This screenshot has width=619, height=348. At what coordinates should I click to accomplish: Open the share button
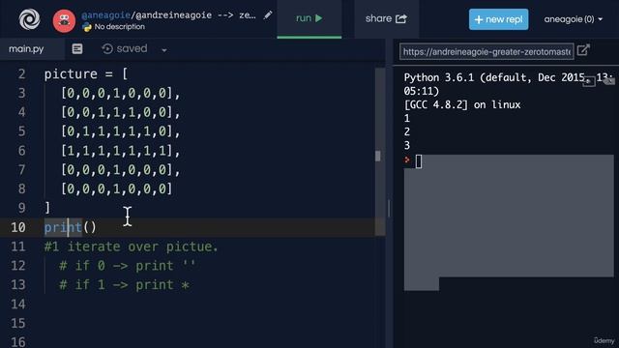click(x=386, y=18)
